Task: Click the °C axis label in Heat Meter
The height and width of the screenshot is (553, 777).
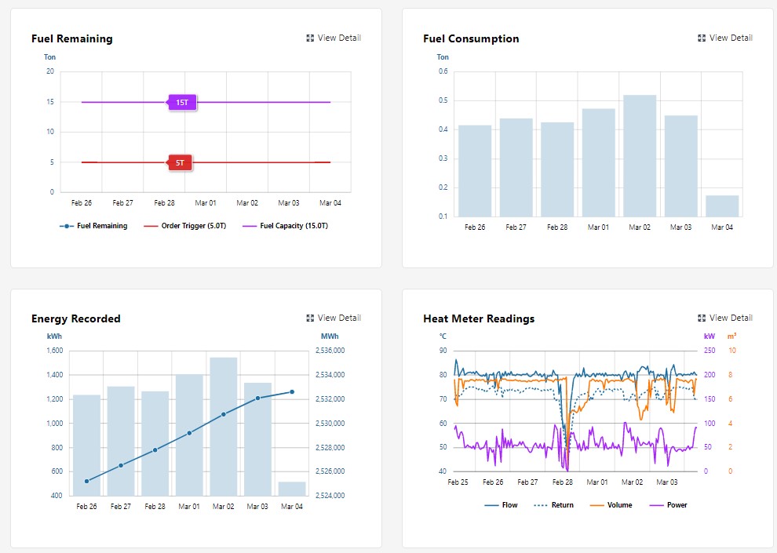Action: [x=443, y=337]
